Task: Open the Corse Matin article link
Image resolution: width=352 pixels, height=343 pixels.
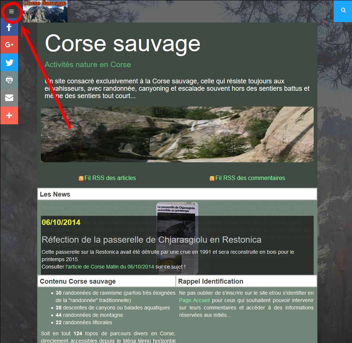Action: 110,267
